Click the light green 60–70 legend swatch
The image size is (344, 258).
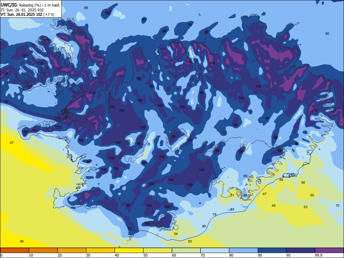tap(186, 250)
